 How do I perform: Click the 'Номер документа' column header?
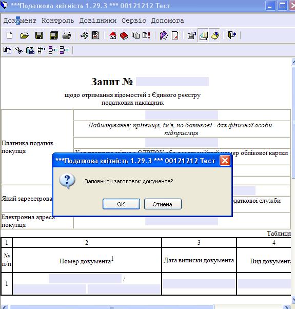[86, 261]
